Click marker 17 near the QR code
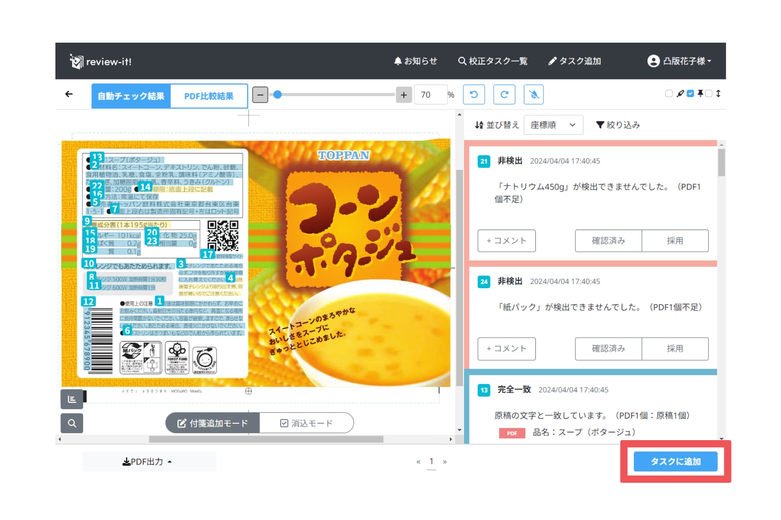Screen dimensions: 781x520 point(208,255)
